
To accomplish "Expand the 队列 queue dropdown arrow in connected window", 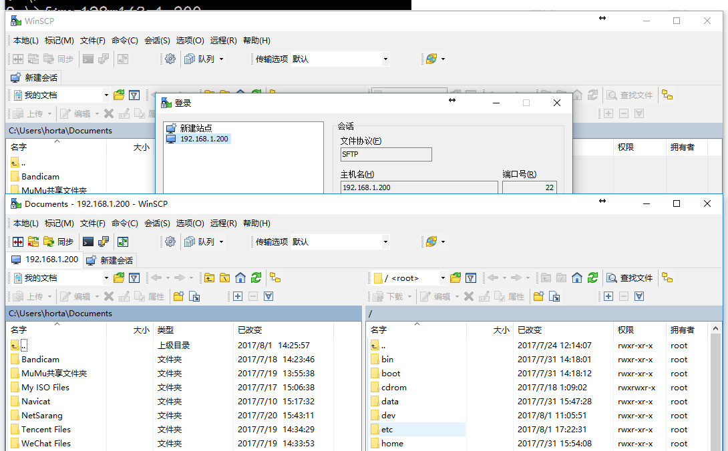I will 222,242.
